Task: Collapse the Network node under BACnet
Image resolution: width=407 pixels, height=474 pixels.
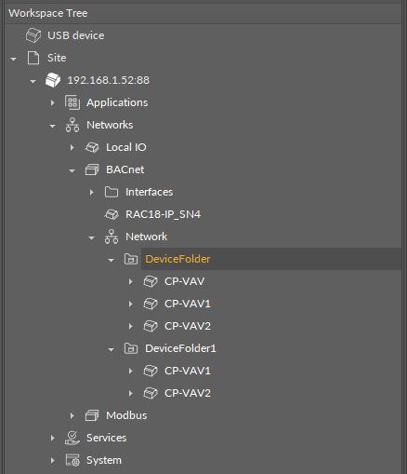Action: click(x=91, y=237)
